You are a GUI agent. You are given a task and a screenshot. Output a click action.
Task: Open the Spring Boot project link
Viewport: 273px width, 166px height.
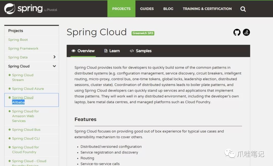(x=18, y=40)
